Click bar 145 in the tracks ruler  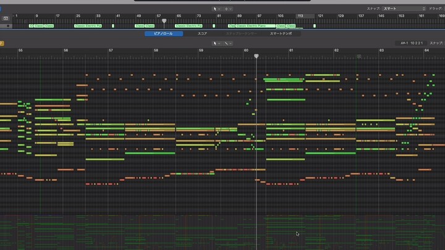381,16
